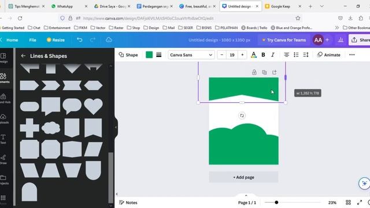This screenshot has width=370, height=208.
Task: Open the Projects sidebar tab
Action: pyautogui.click(x=3, y=180)
